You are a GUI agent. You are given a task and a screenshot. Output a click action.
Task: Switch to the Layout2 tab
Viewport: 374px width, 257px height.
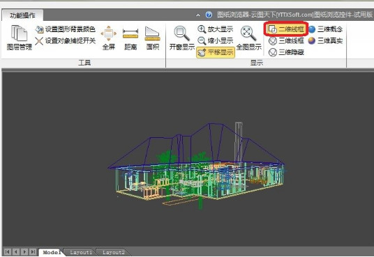point(114,252)
